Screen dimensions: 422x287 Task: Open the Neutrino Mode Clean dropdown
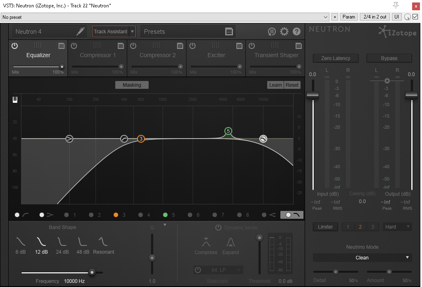point(362,257)
